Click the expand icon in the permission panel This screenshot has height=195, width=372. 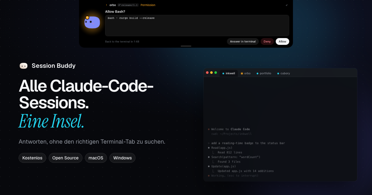(286, 5)
